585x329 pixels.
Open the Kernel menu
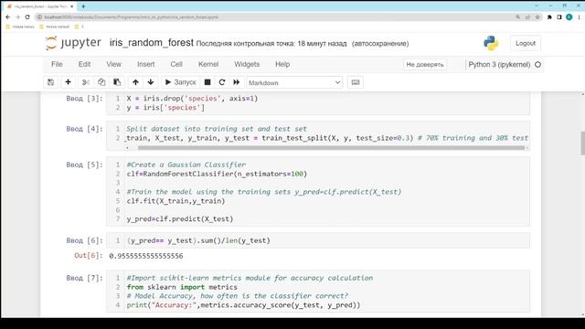pyautogui.click(x=208, y=64)
